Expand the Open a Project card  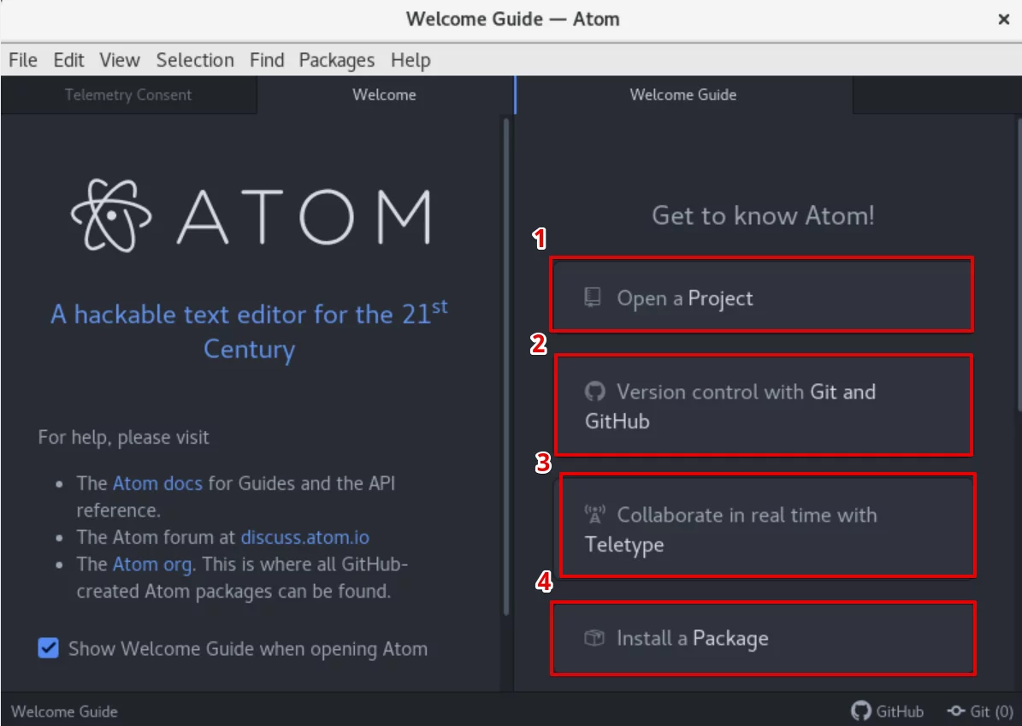762,294
